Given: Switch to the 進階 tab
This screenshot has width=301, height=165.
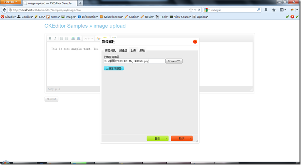Looking at the screenshot, I should pos(142,51).
